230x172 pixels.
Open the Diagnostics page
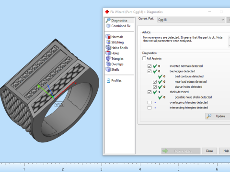click(x=119, y=21)
